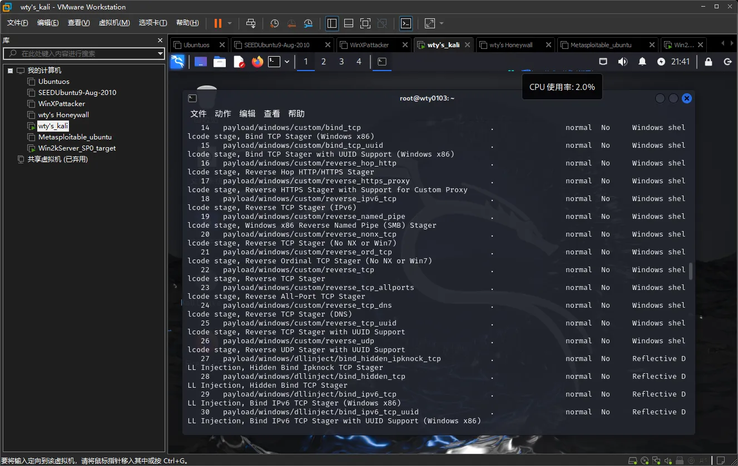Open the logout/power icon in the Kali panel
The height and width of the screenshot is (466, 738).
727,62
